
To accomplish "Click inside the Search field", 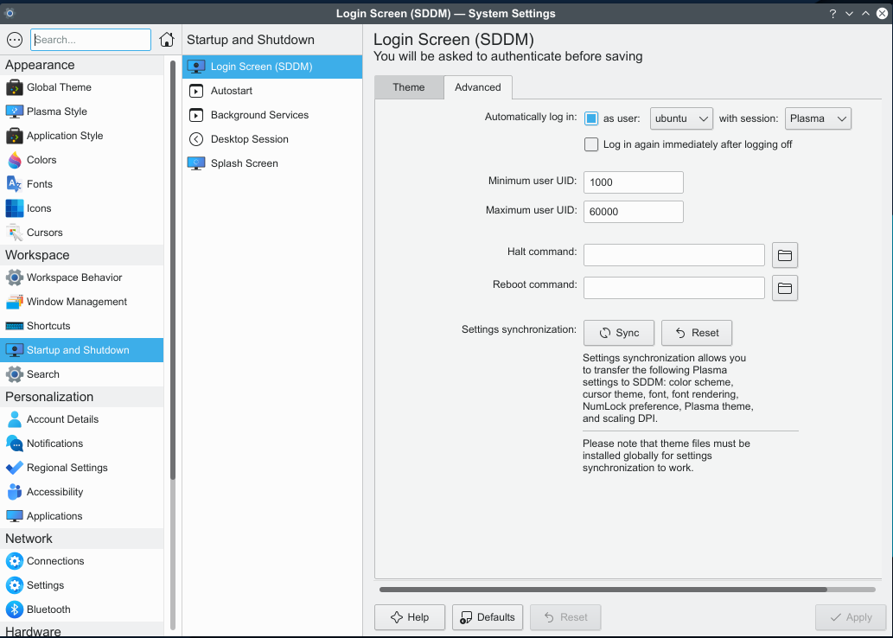I will [x=90, y=39].
